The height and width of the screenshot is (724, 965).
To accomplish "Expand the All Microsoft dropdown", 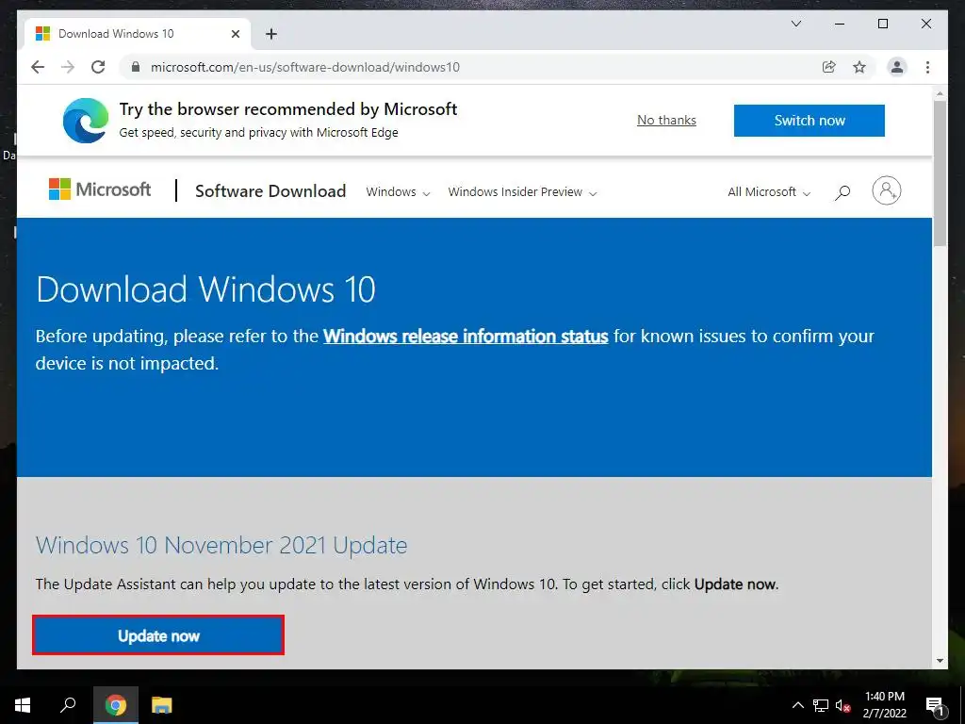I will (x=769, y=192).
